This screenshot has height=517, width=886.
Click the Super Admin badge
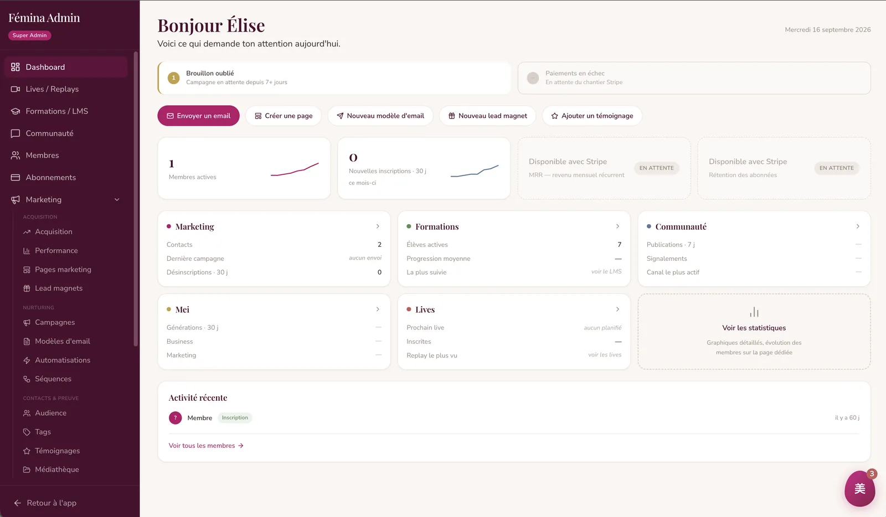point(30,35)
